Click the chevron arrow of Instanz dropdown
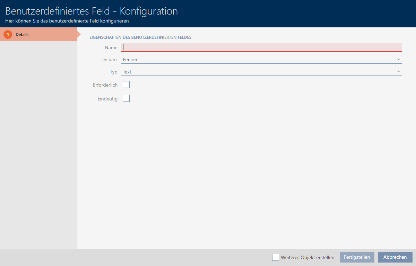Viewport: 416px width, 266px height. coord(398,60)
